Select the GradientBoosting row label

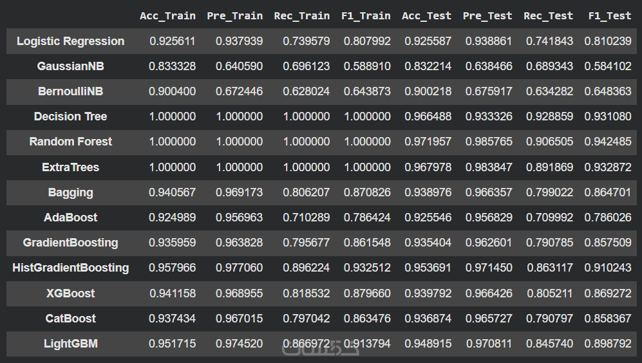click(x=70, y=243)
